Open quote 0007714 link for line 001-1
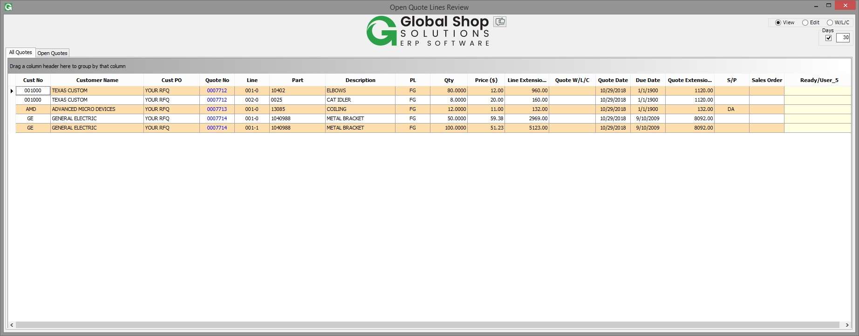Viewport: 859px width, 336px height. (217, 128)
